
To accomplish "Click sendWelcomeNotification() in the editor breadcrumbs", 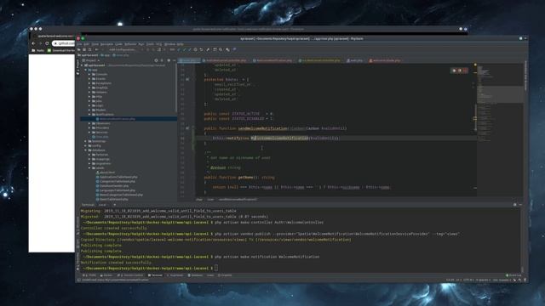I will click(x=238, y=200).
